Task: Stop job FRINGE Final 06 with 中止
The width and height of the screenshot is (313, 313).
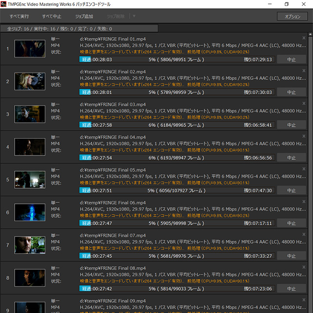Action: [x=292, y=223]
